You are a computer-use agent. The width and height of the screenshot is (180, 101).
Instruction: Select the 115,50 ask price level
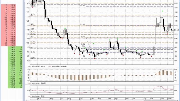pos(8,26)
